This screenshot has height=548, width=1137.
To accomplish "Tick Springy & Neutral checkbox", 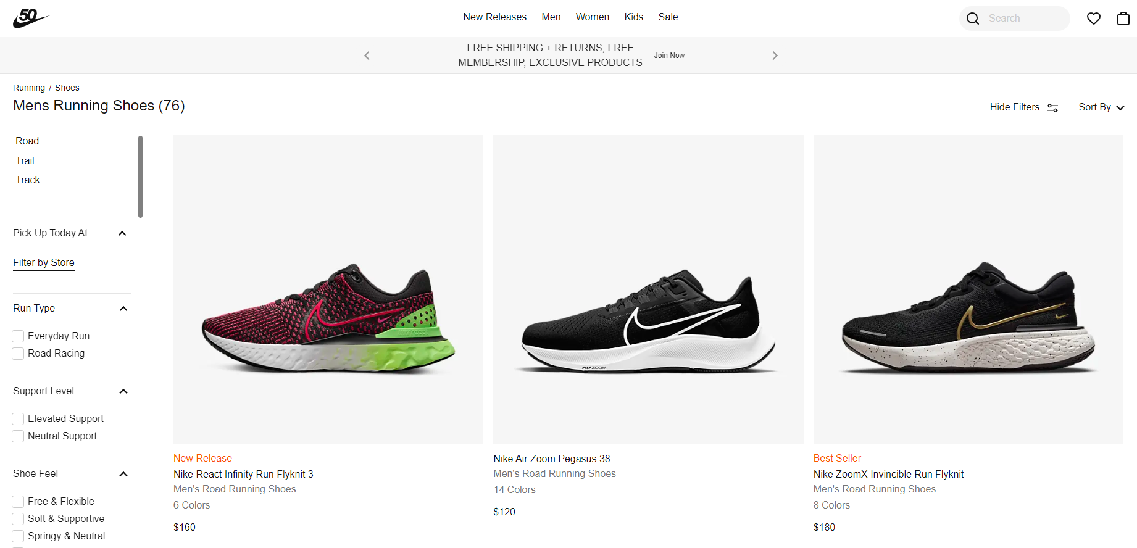I will [18, 536].
